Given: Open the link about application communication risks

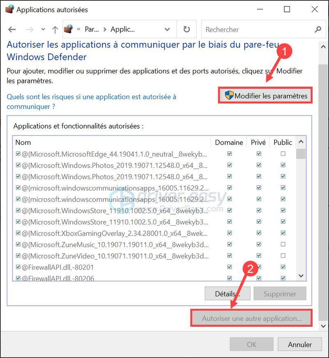Looking at the screenshot, I should coord(91,102).
